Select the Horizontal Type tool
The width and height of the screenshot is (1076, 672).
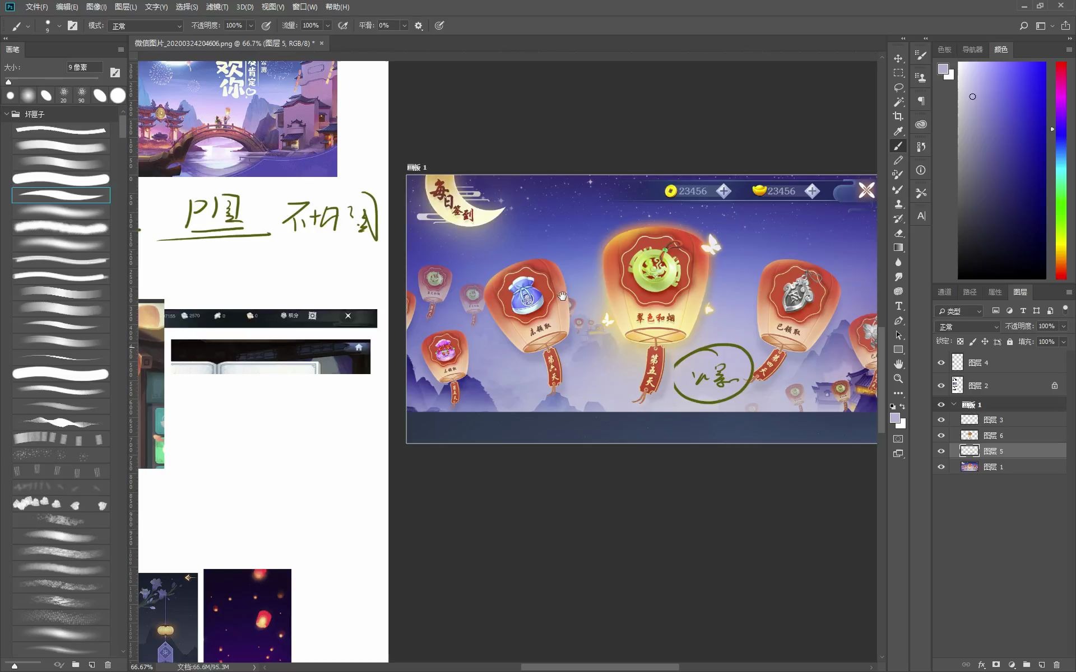click(x=898, y=306)
